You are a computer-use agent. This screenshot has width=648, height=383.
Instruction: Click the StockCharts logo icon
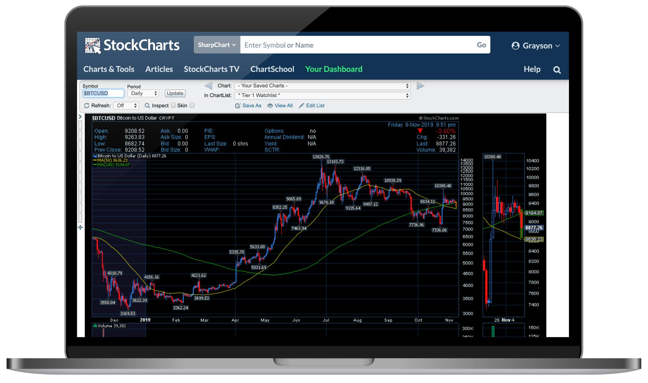pos(93,45)
